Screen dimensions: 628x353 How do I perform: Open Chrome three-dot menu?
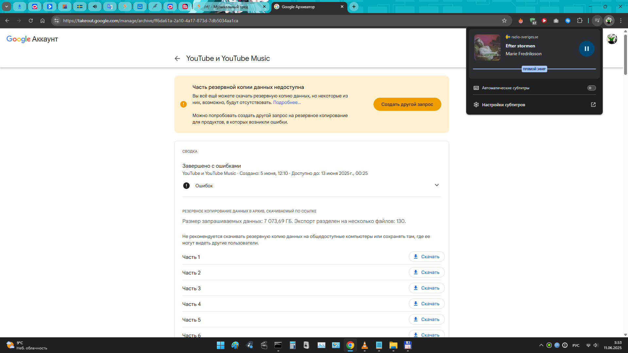(x=621, y=21)
